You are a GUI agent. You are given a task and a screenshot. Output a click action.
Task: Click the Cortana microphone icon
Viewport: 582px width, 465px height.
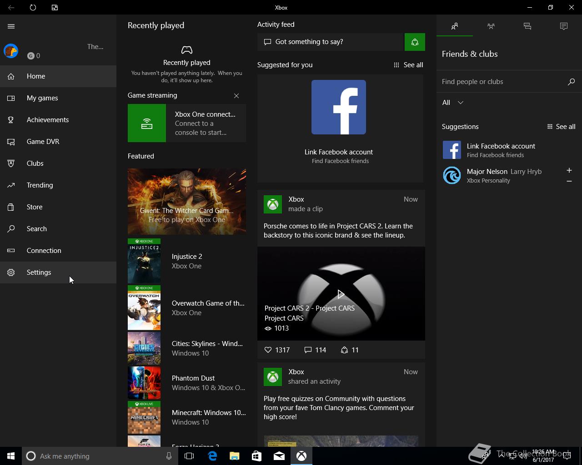[x=169, y=456]
